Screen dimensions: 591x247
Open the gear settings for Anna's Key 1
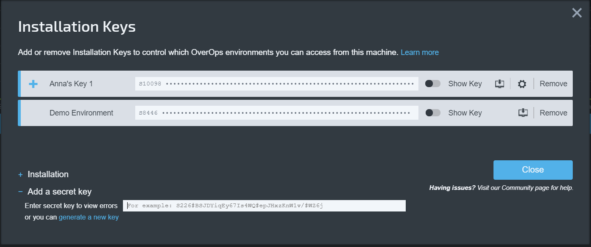click(522, 84)
